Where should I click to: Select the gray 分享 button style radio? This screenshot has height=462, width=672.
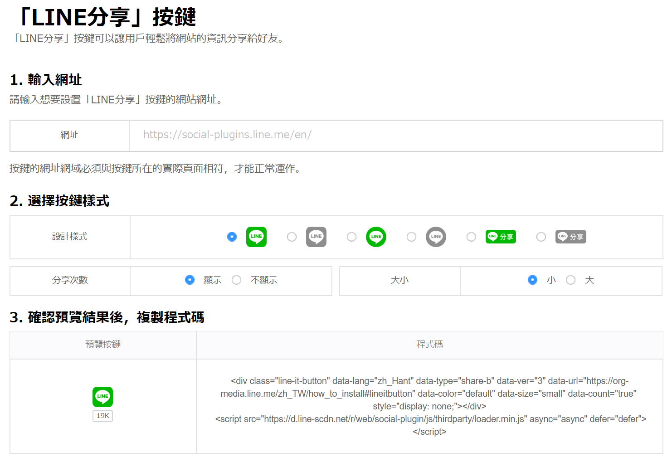point(541,237)
